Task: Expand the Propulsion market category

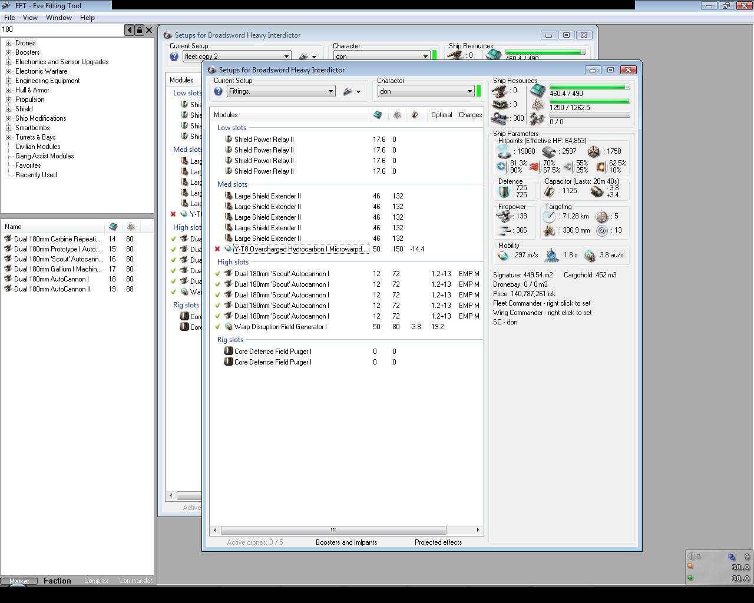Action: pos(9,100)
